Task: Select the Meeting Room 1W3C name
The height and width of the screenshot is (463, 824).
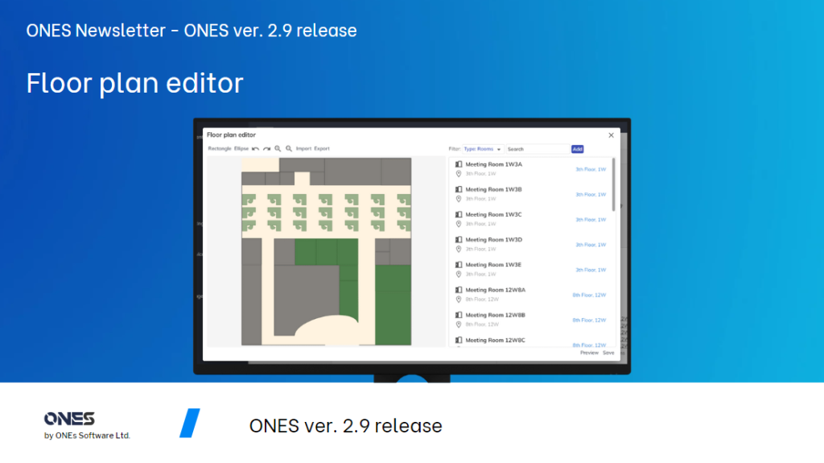Action: point(493,215)
